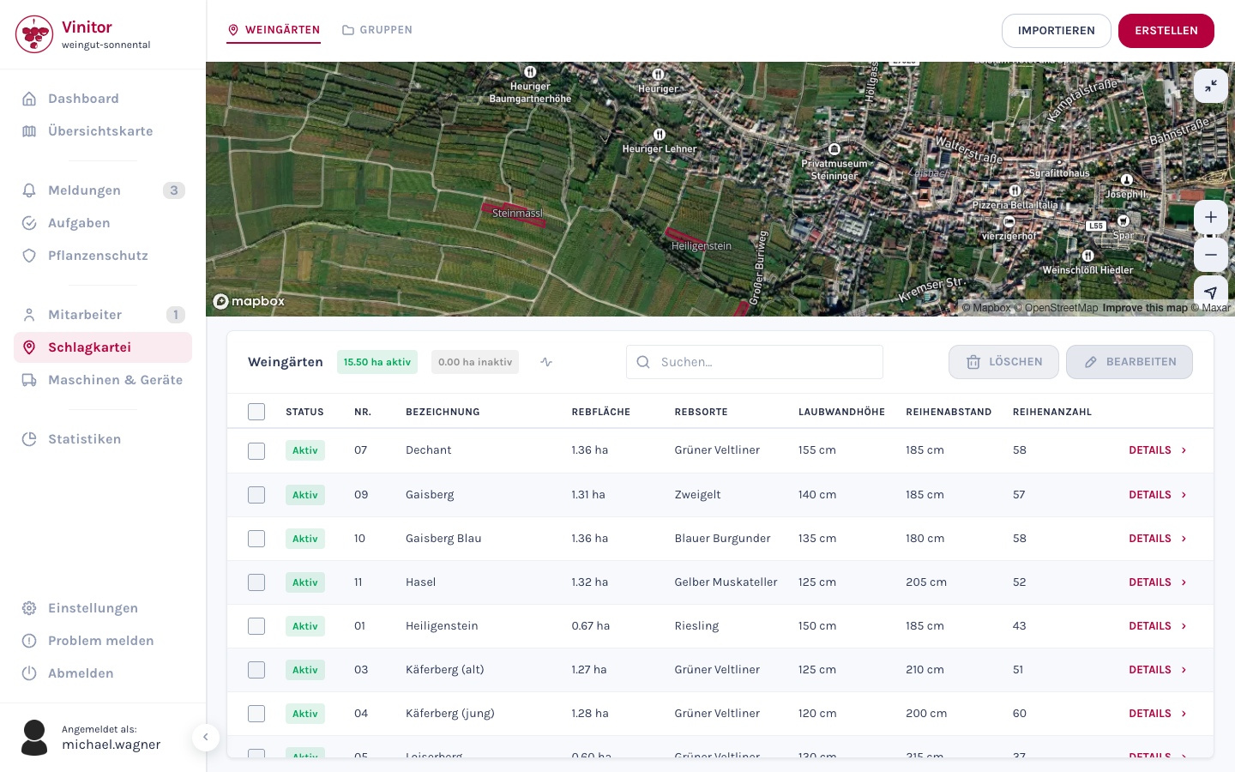Image resolution: width=1235 pixels, height=772 pixels.
Task: Open Details for Käferberg (alt)
Action: point(1158,670)
